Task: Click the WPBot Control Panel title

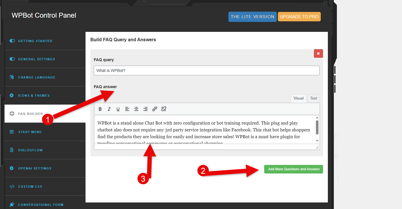Action: tap(44, 15)
